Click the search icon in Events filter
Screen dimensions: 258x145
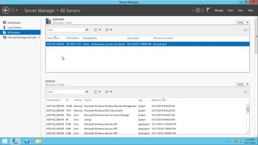point(87,92)
